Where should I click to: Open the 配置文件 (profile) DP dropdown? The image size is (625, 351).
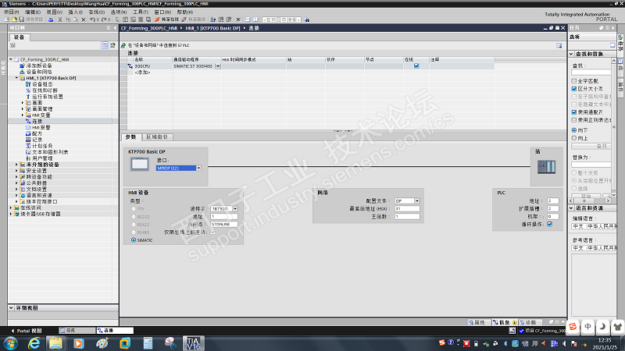click(x=417, y=201)
